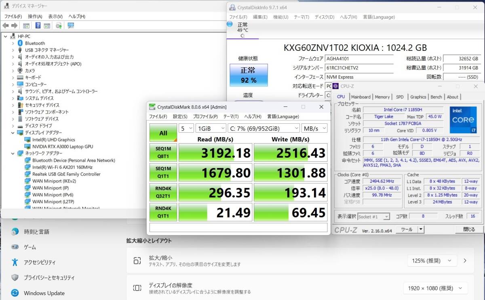Open the 125% scale dropdown

click(x=432, y=260)
